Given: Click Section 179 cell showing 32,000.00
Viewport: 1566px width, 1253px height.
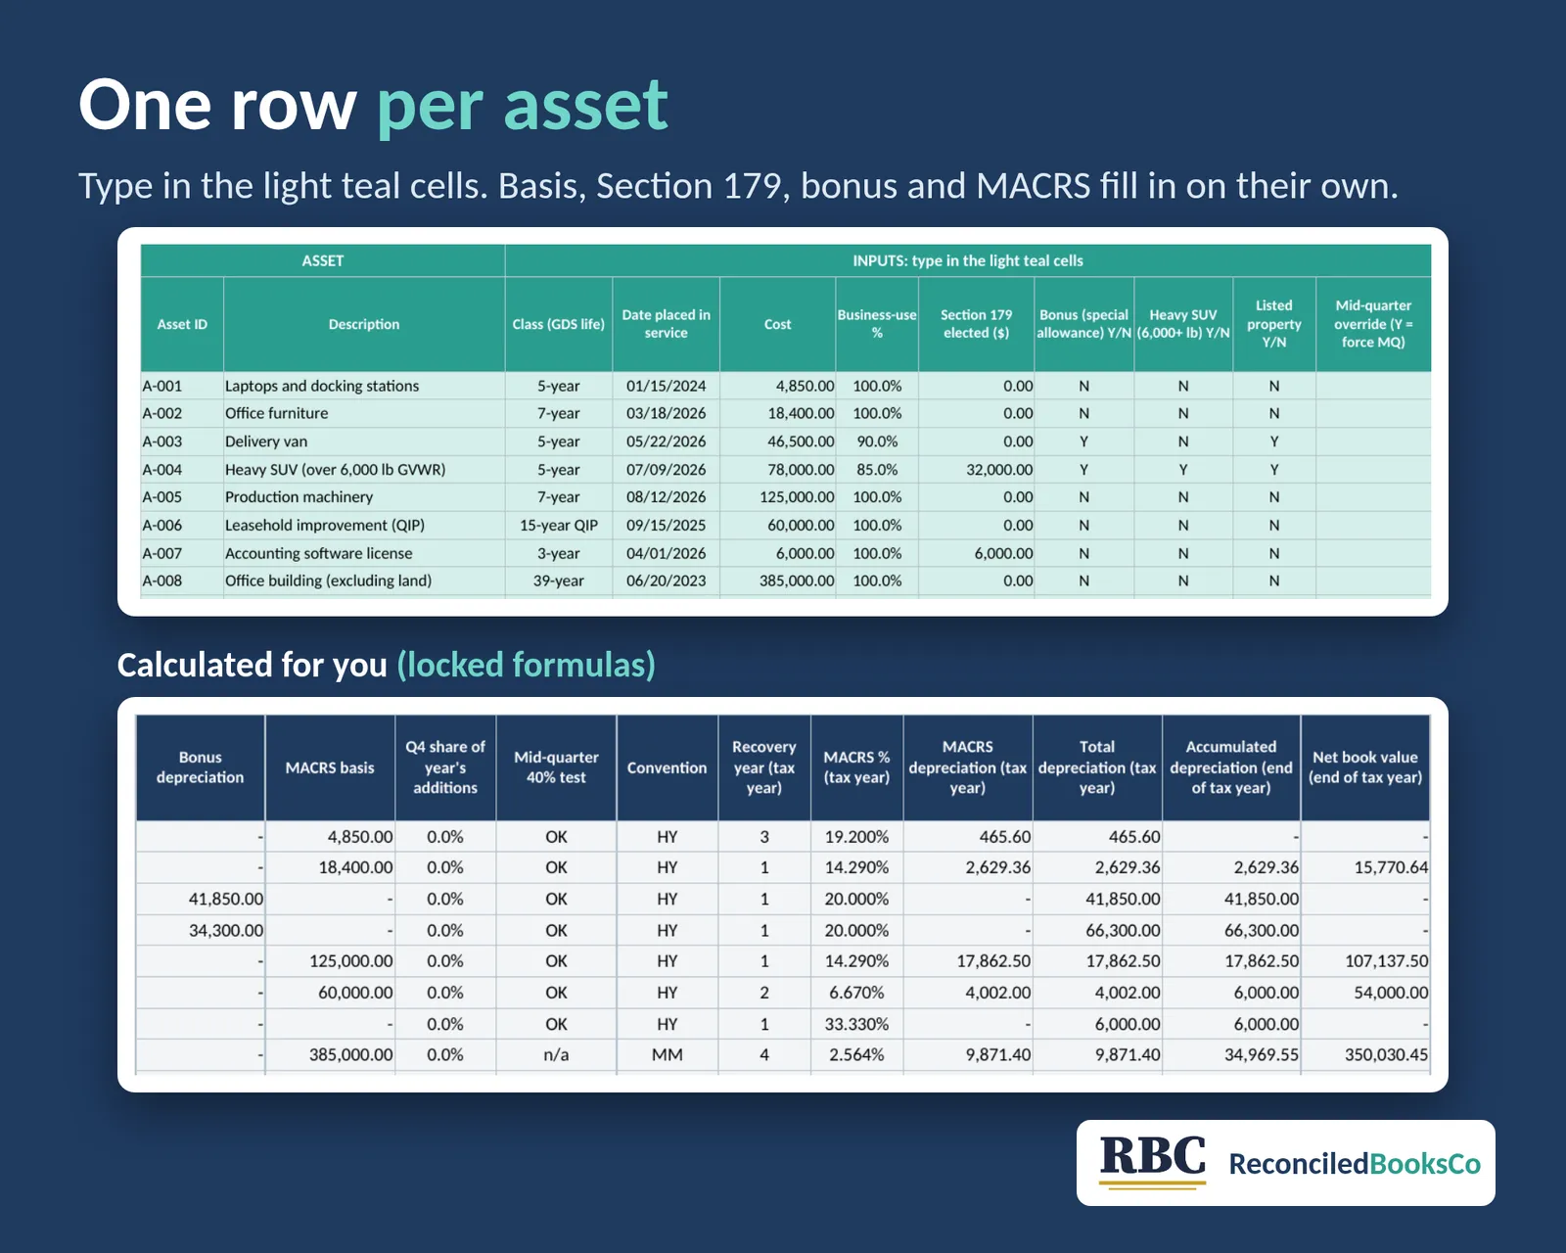Looking at the screenshot, I should (x=977, y=470).
